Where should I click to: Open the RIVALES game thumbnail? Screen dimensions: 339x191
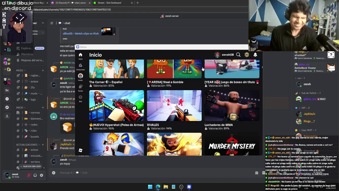[174, 106]
